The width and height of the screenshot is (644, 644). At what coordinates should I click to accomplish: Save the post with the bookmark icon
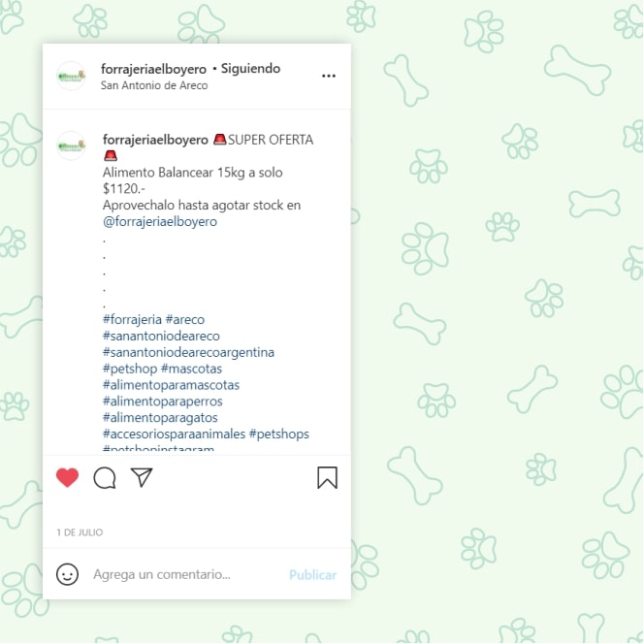(x=328, y=477)
